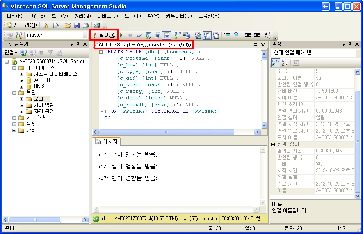363x234 pixels.
Task: Display Estimated Execution Plan icon
Action: [148, 35]
